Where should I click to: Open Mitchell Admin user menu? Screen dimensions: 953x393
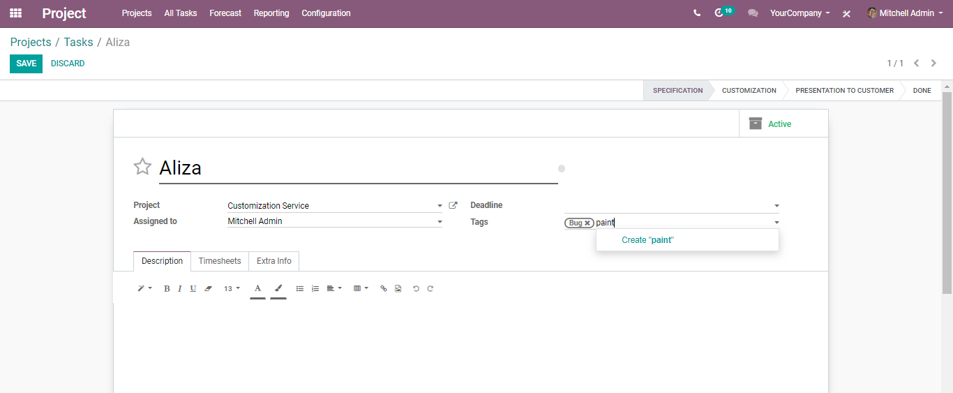click(905, 13)
